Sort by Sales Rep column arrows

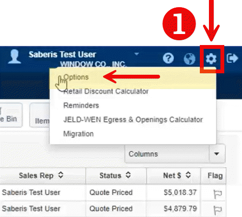61,175
